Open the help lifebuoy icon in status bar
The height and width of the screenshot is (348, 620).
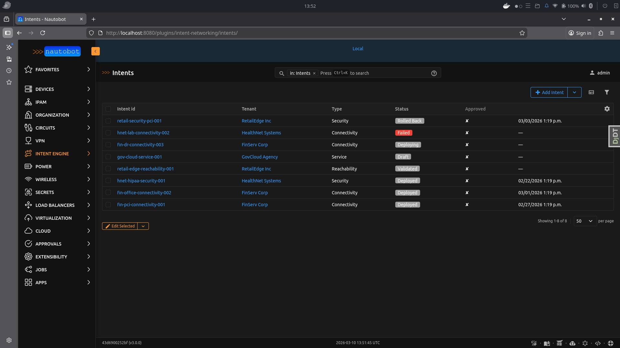[x=611, y=343]
